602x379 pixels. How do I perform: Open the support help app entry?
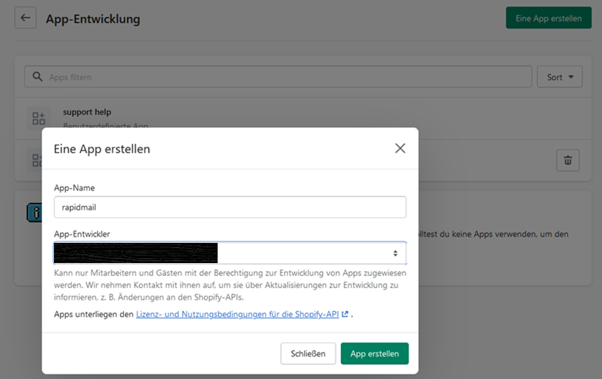87,112
